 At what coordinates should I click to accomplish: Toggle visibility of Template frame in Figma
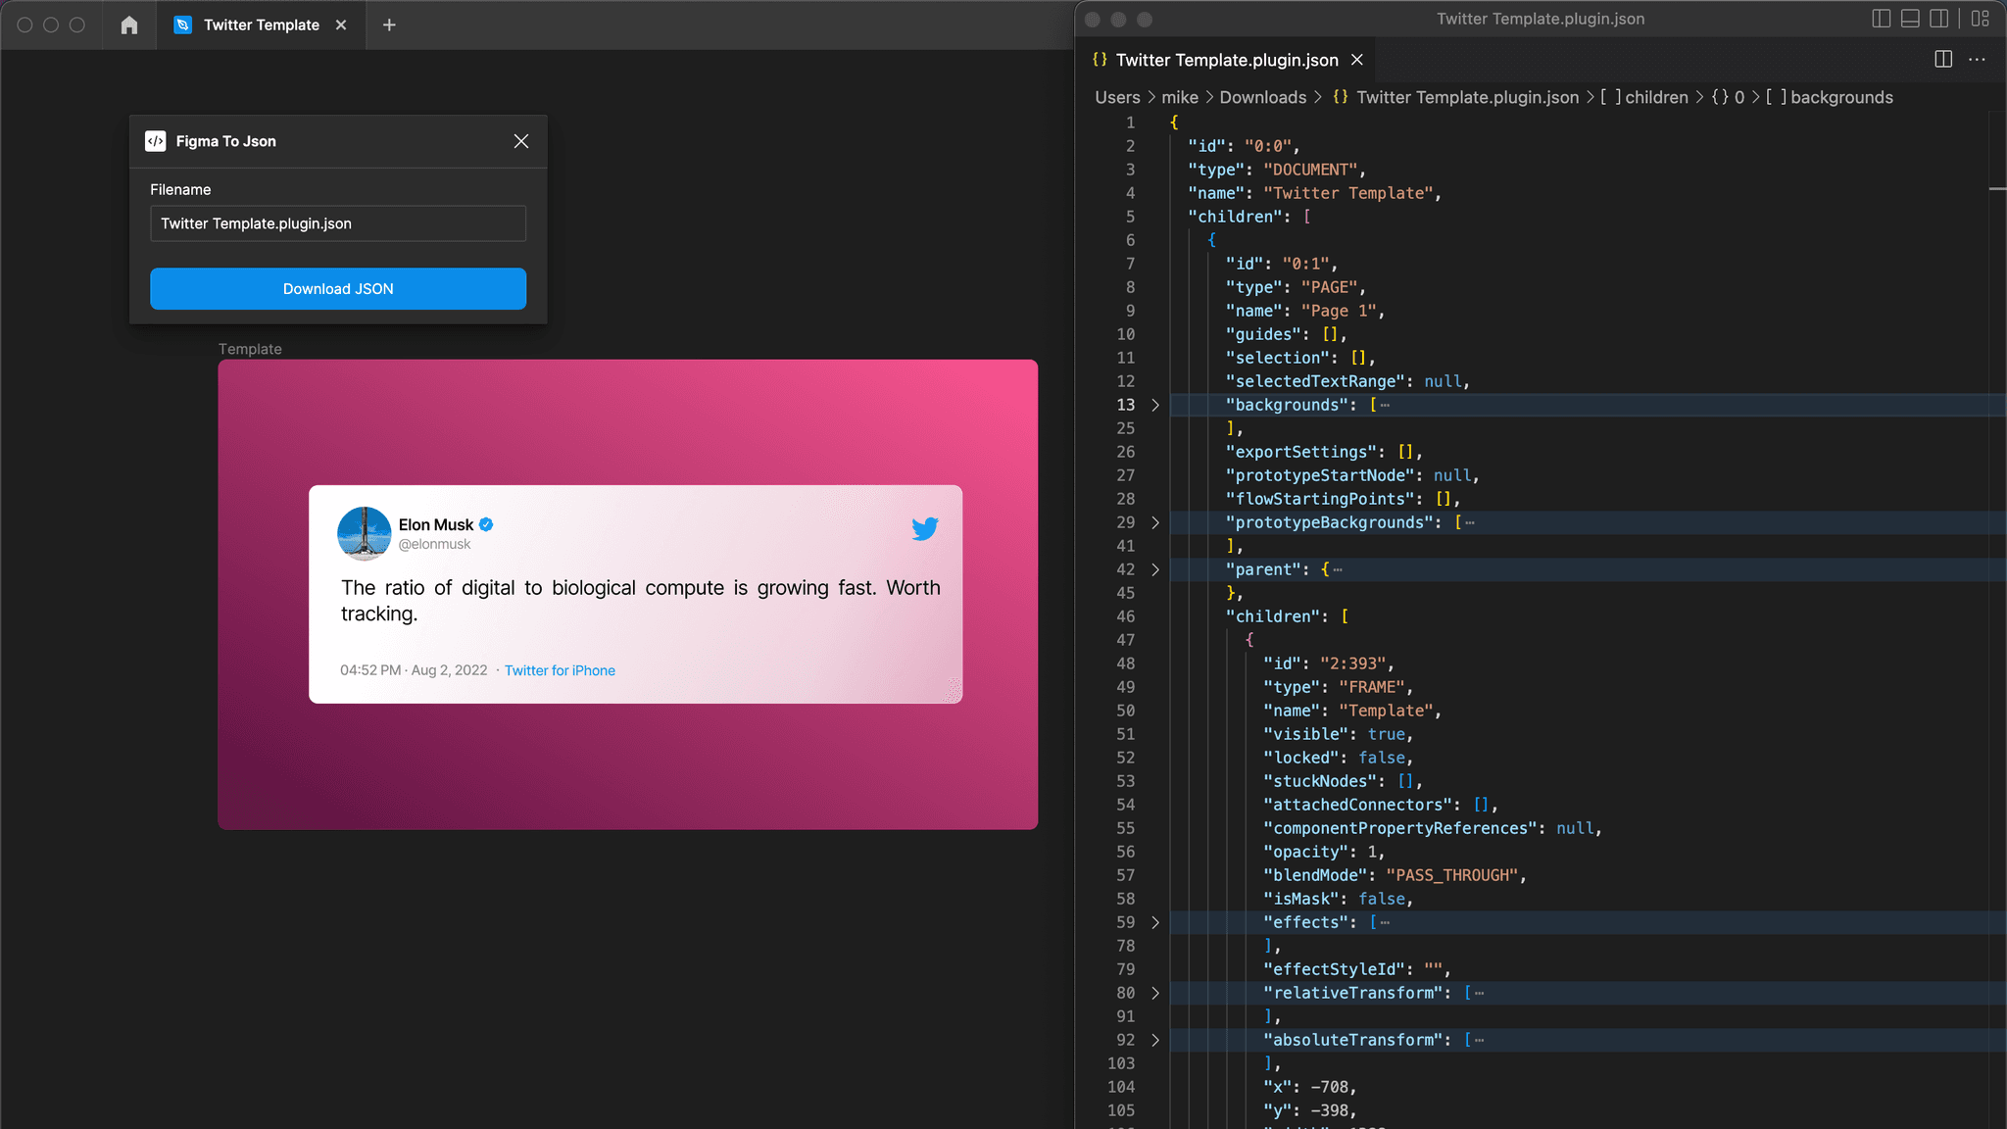250,350
